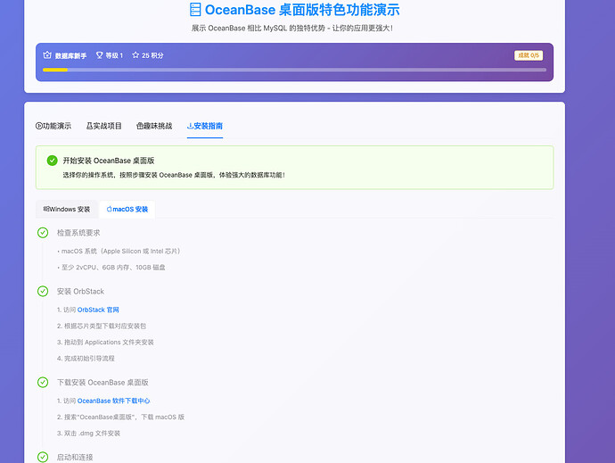Image resolution: width=615 pixels, height=463 pixels.
Task: Open the OceanBase 软件下载中心 link
Action: pos(113,401)
